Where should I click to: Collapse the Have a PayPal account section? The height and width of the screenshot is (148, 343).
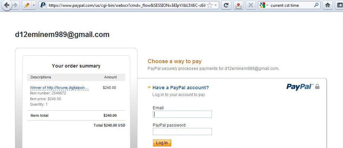tap(149, 88)
